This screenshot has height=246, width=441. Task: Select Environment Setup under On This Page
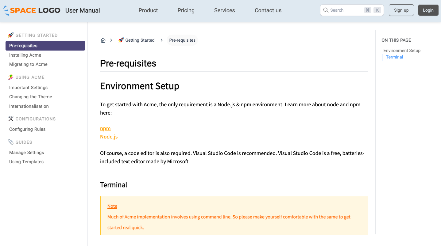point(402,50)
